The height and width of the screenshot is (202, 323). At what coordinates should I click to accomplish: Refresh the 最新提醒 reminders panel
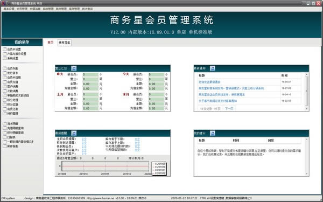[x=74, y=133]
